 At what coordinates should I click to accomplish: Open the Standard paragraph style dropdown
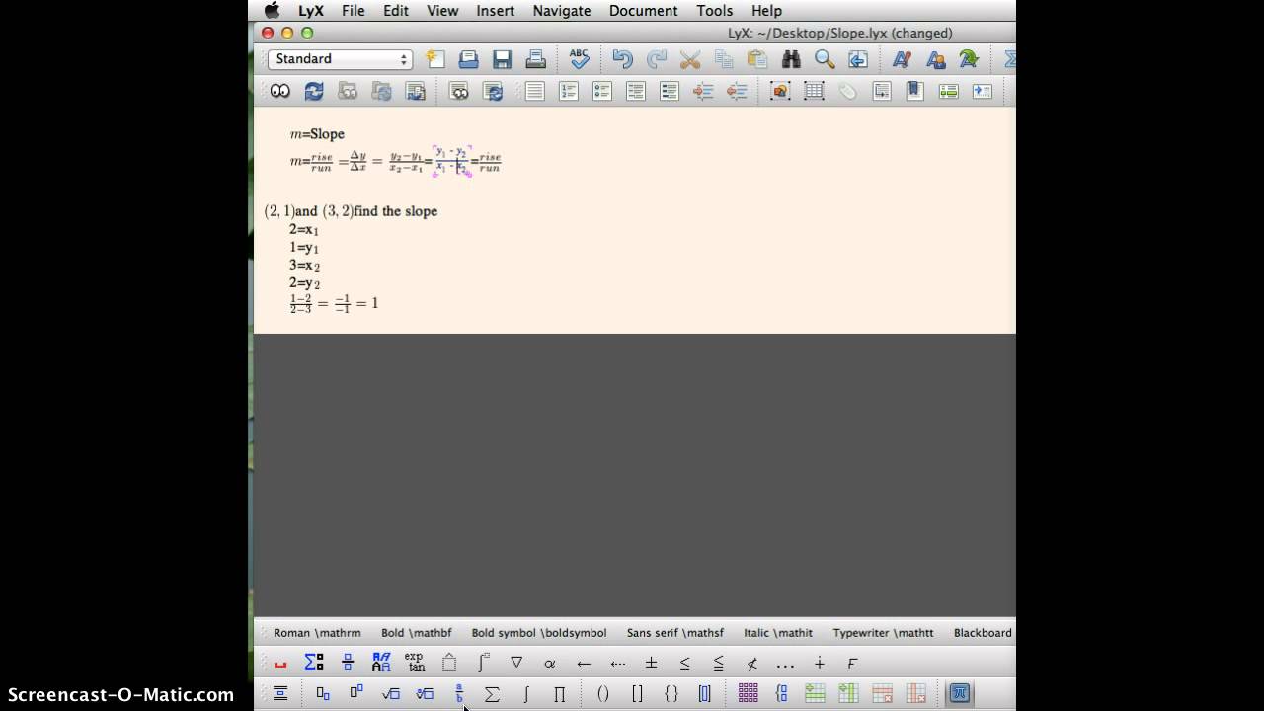coord(339,59)
